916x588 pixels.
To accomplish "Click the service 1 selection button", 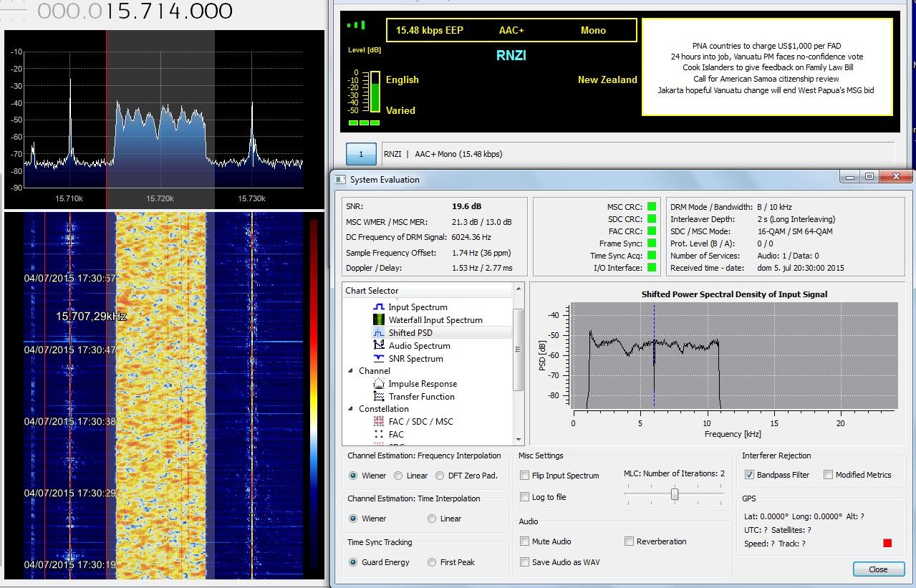I will coord(361,154).
